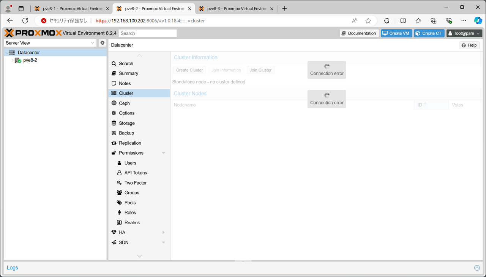This screenshot has width=486, height=277.
Task: Expand the Logs panel with arrow icon
Action: 477,268
